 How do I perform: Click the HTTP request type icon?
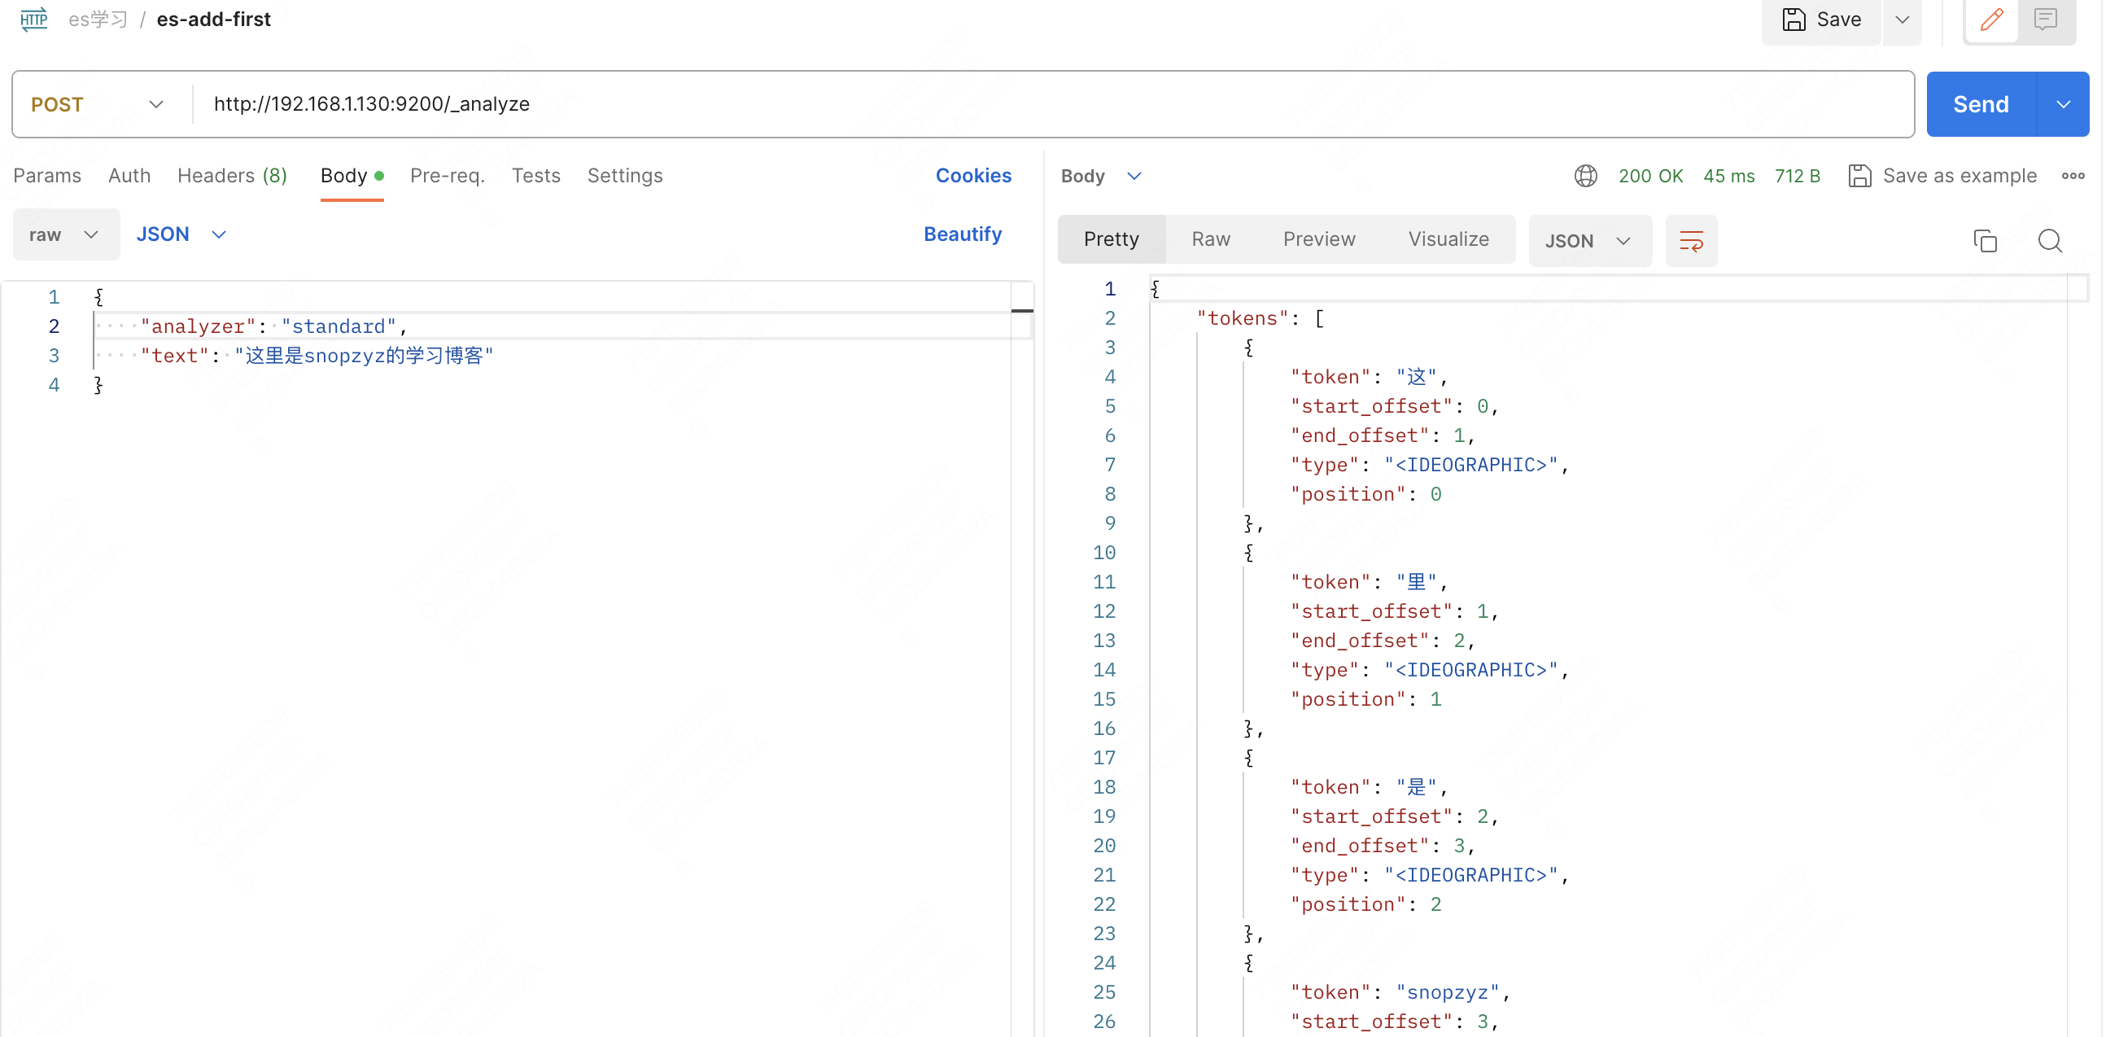click(x=33, y=19)
